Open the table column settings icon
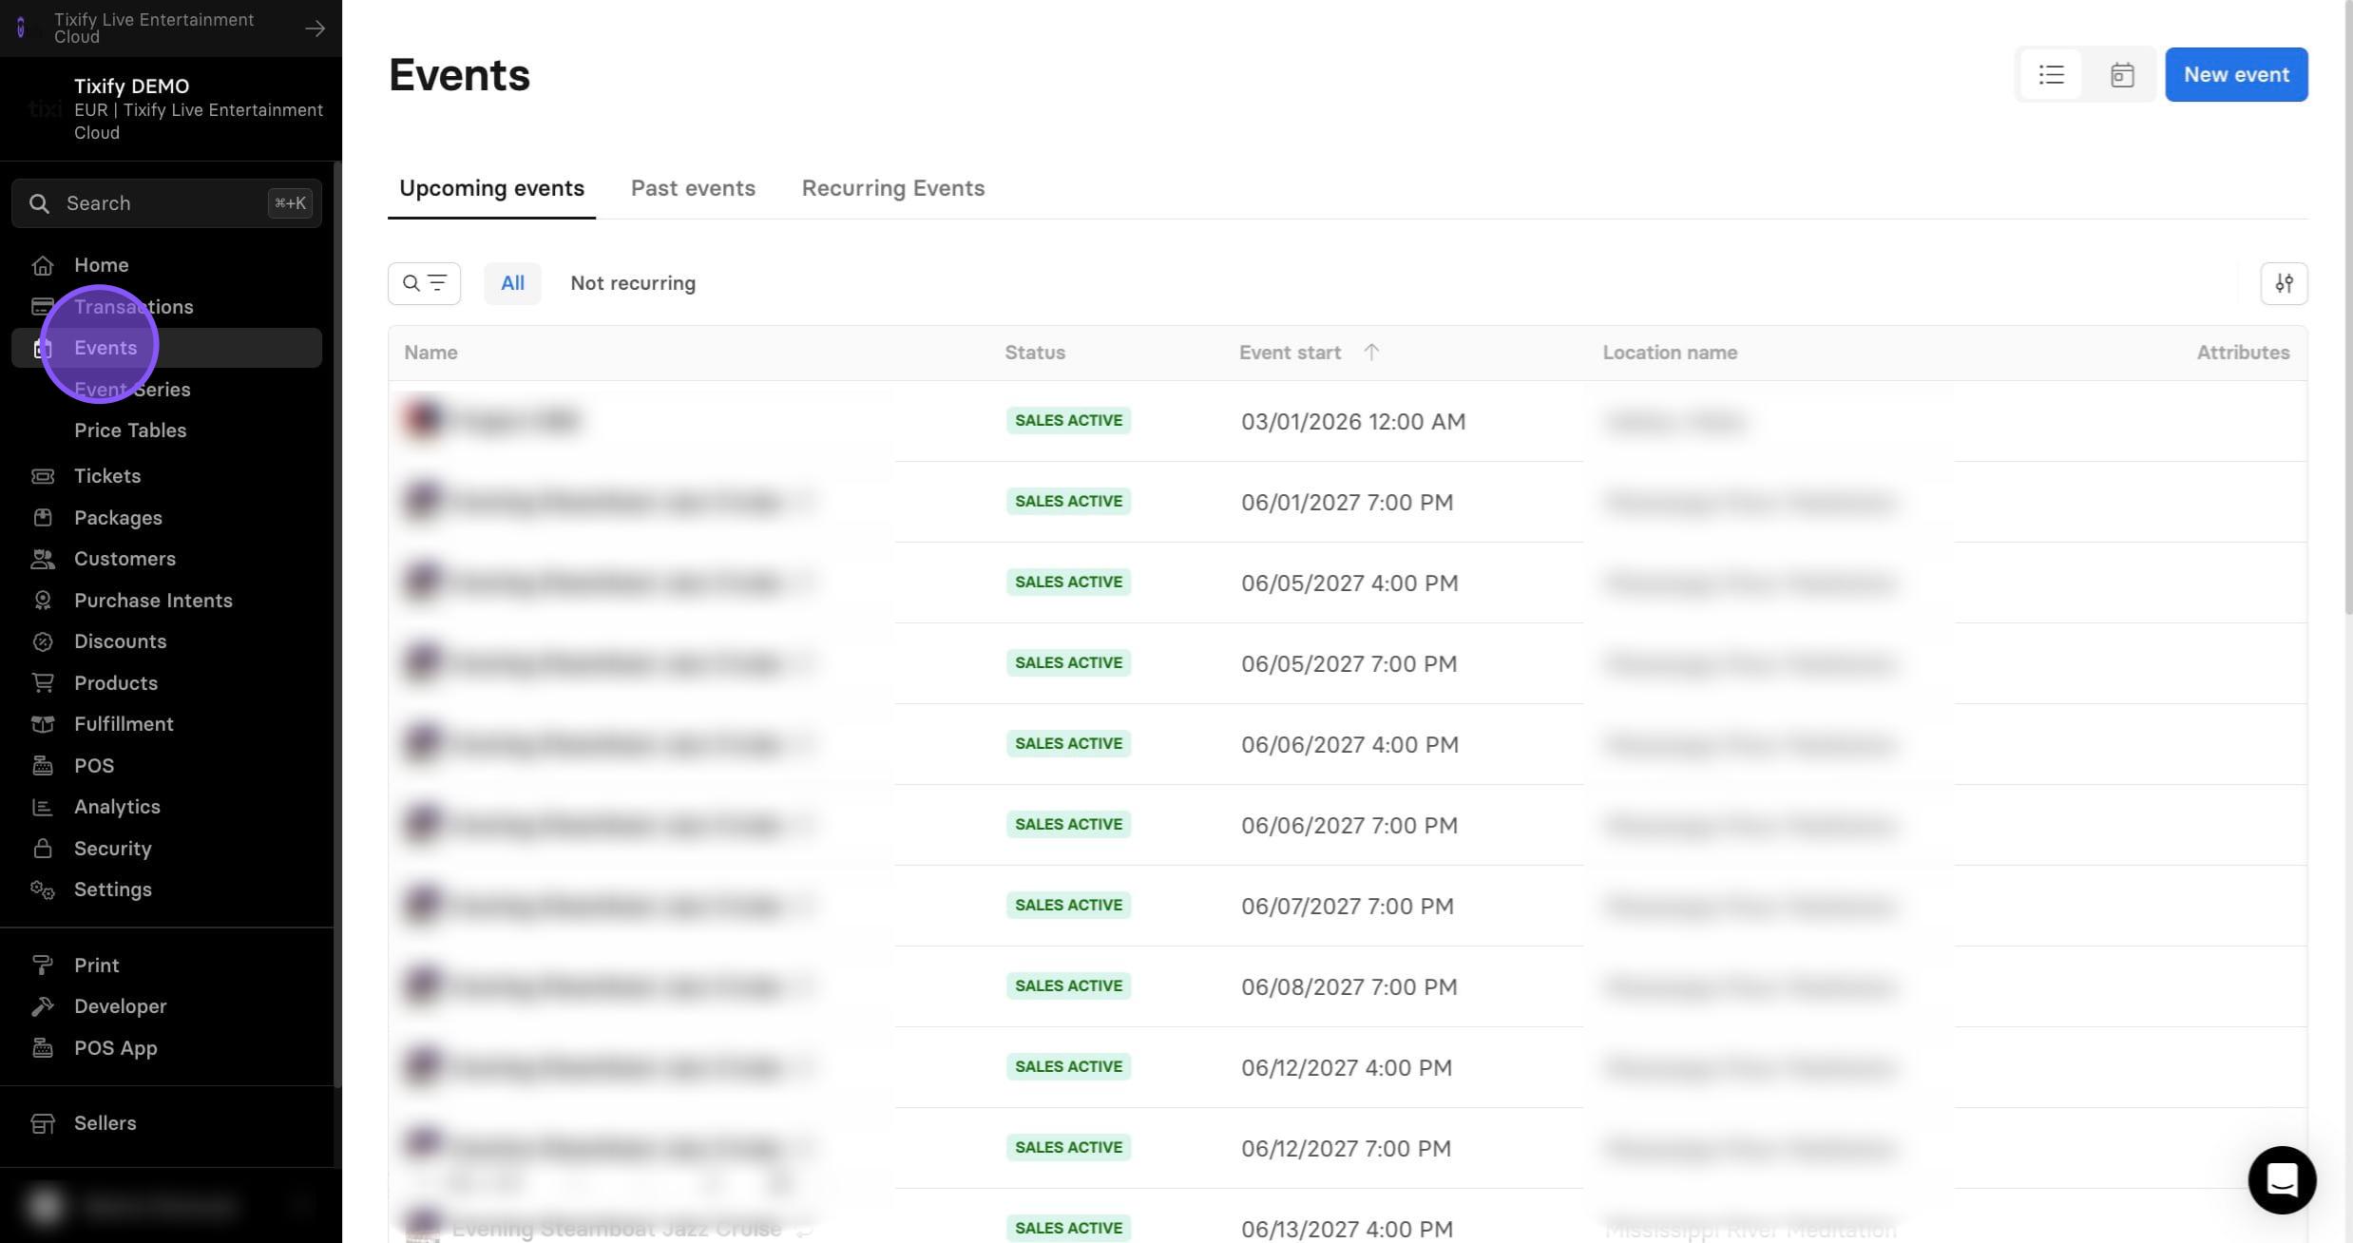2353x1243 pixels. 2284,283
